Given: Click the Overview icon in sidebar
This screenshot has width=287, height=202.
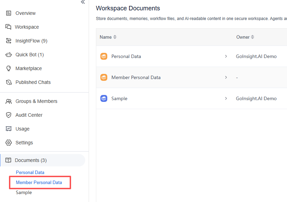Looking at the screenshot, I should (x=9, y=13).
